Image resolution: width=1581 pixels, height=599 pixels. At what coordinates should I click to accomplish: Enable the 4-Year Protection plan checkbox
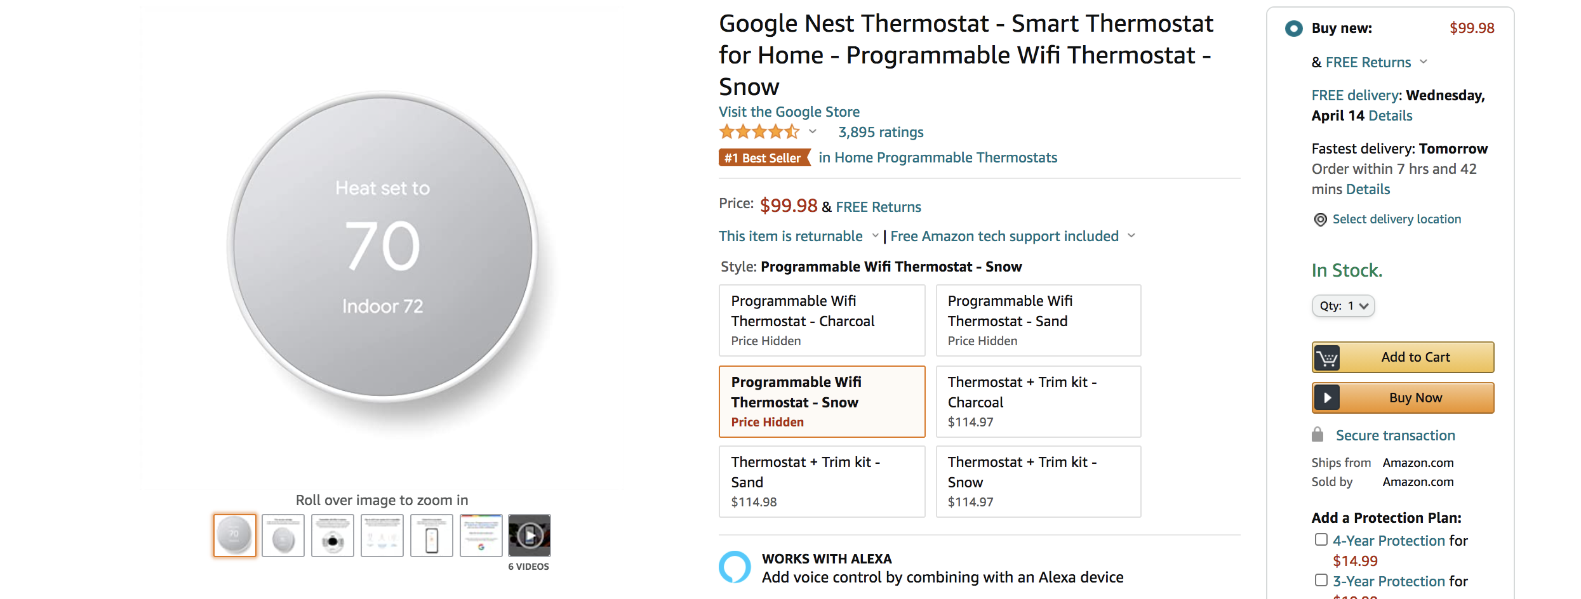click(x=1321, y=539)
